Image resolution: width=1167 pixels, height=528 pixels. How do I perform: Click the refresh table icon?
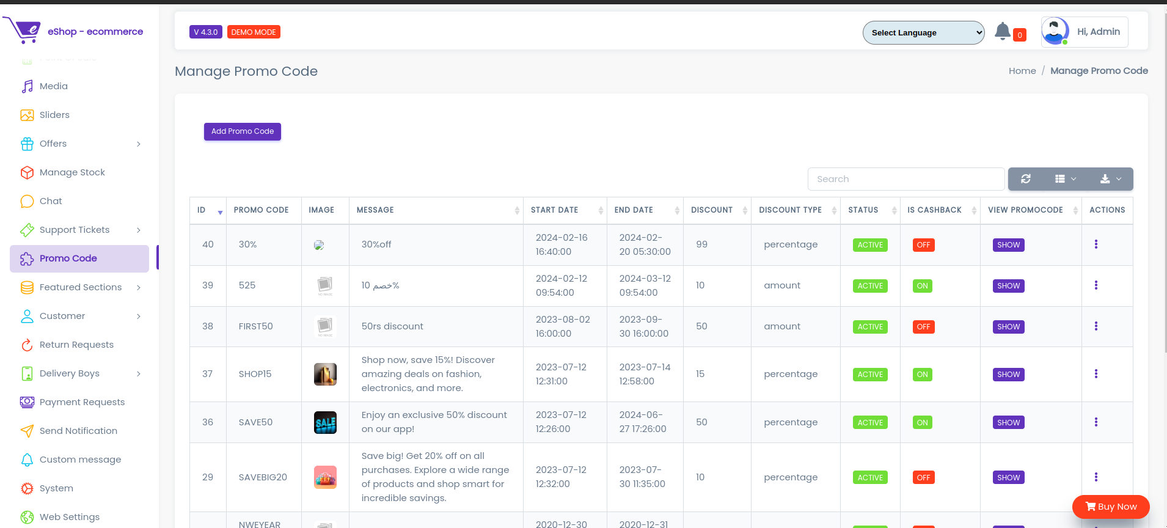[x=1026, y=179]
